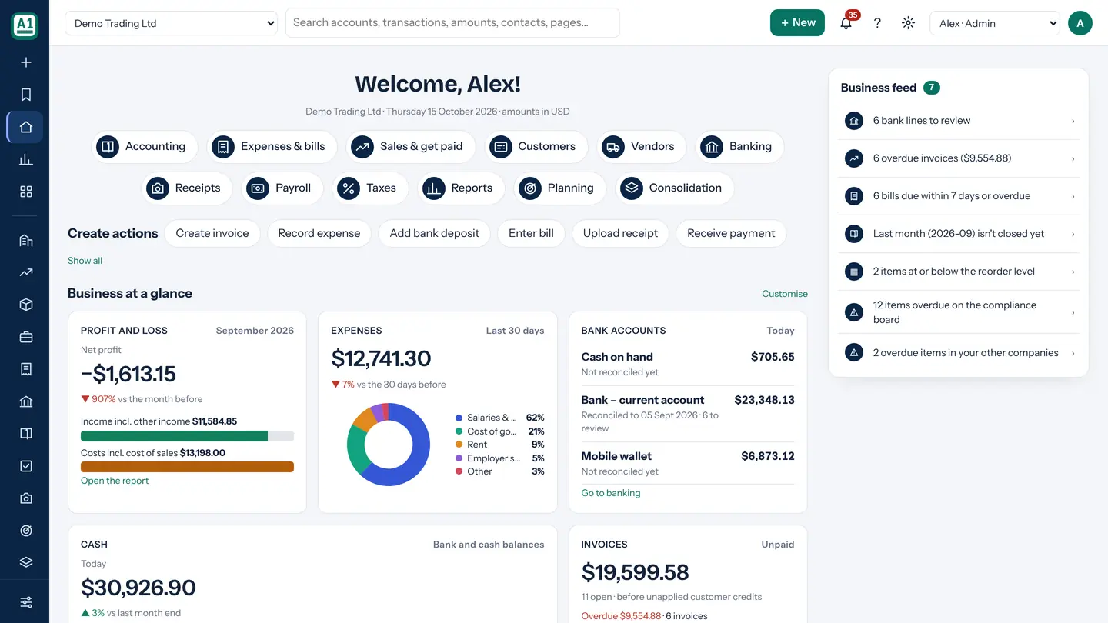Click the global search field

(452, 23)
